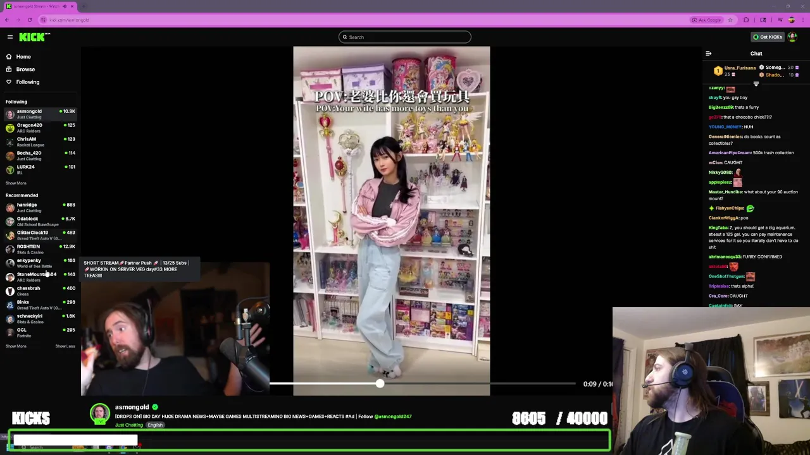
Task: Open a new browser tab
Action: [84, 6]
